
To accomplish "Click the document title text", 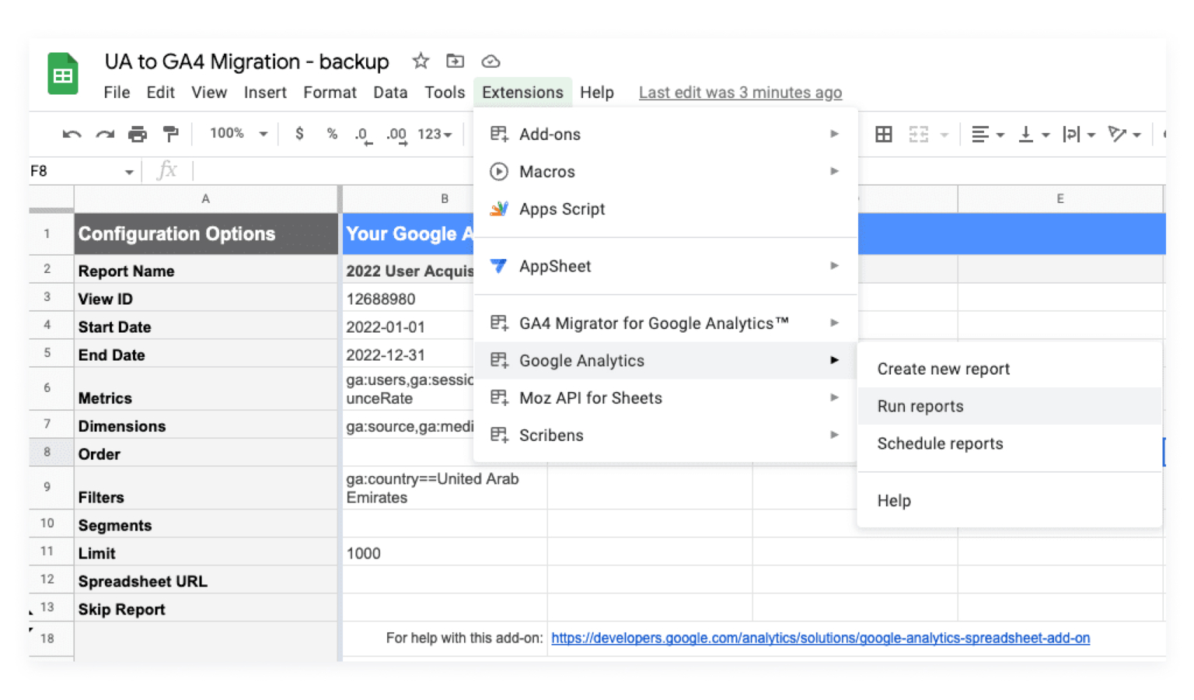I will pos(246,61).
